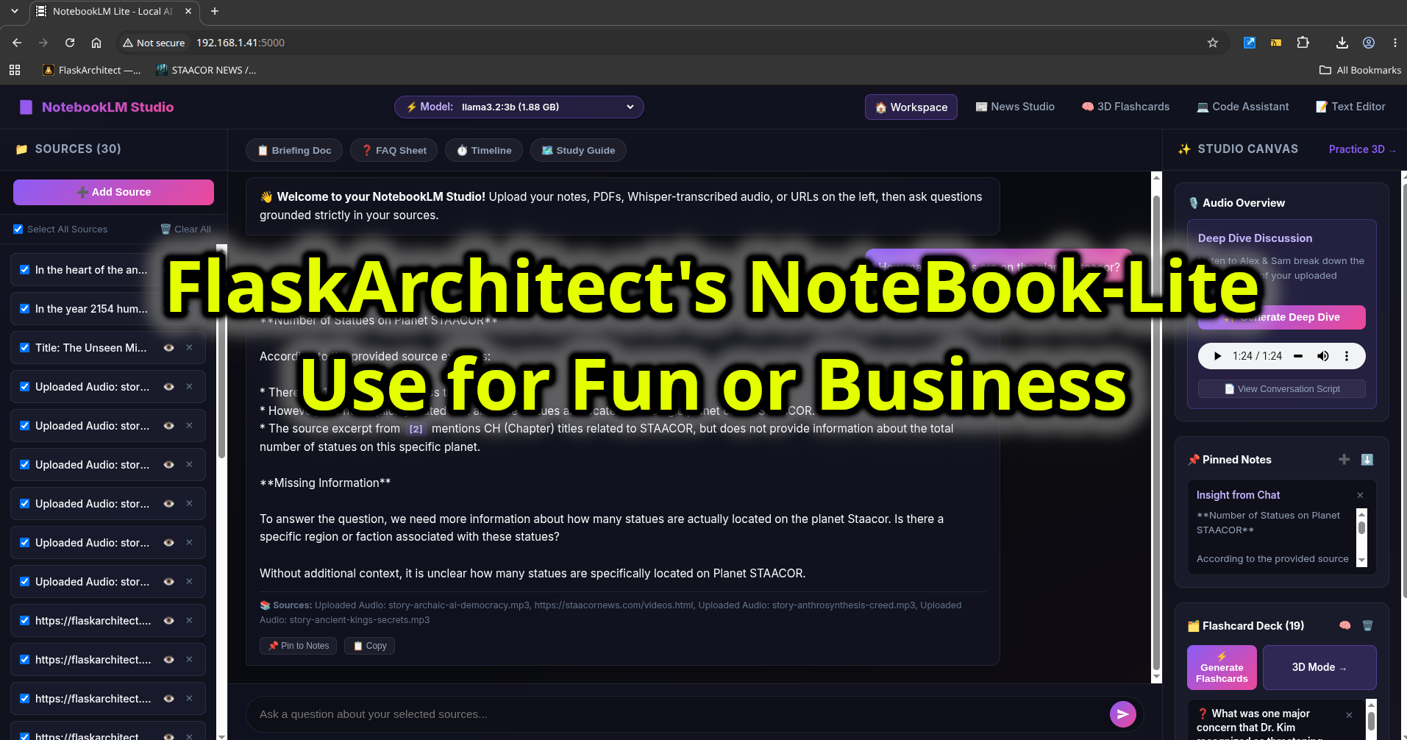Send the chat question with arrow button
This screenshot has height=740, width=1407.
point(1122,714)
